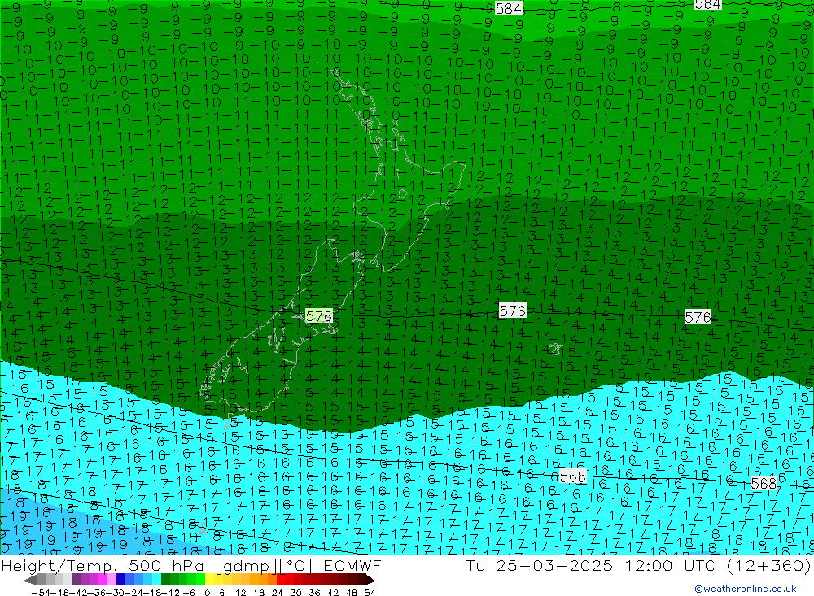Click the legend scale value '36'
Screen dimensions: 814x596
314,592
